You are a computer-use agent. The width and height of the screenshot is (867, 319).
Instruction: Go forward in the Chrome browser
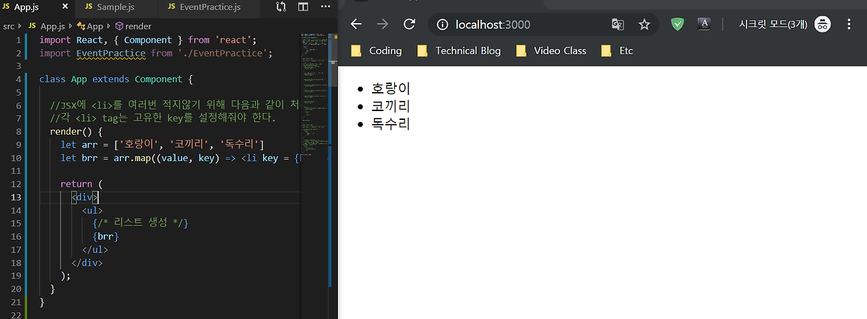pos(383,24)
